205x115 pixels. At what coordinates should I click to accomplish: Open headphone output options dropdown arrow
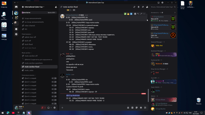[51, 108]
